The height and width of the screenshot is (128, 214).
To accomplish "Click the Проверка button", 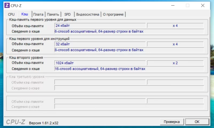I will coord(172,122).
